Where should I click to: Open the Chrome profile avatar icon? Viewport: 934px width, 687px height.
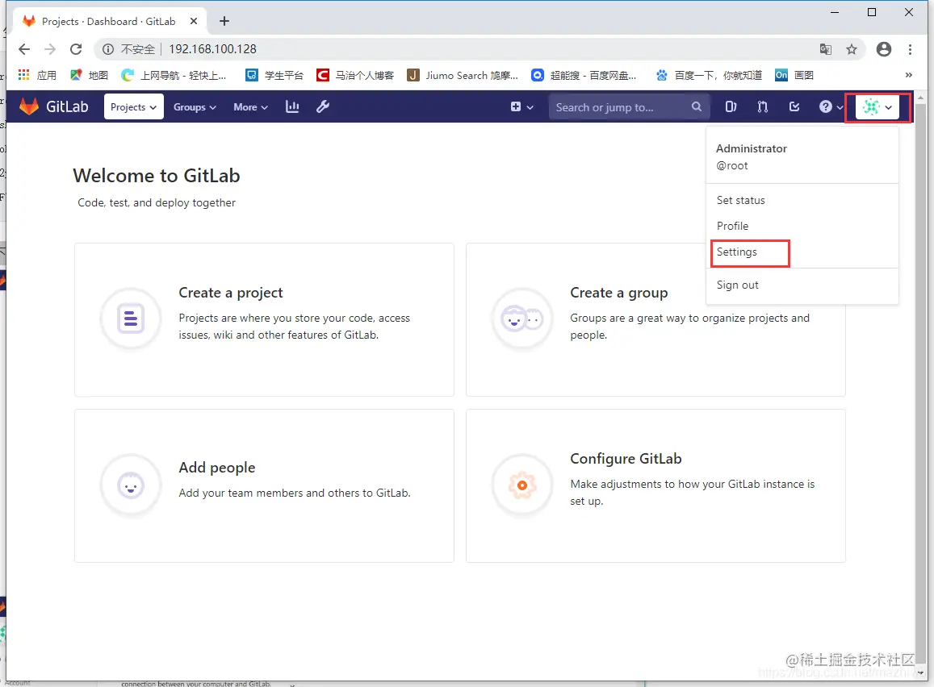(884, 49)
